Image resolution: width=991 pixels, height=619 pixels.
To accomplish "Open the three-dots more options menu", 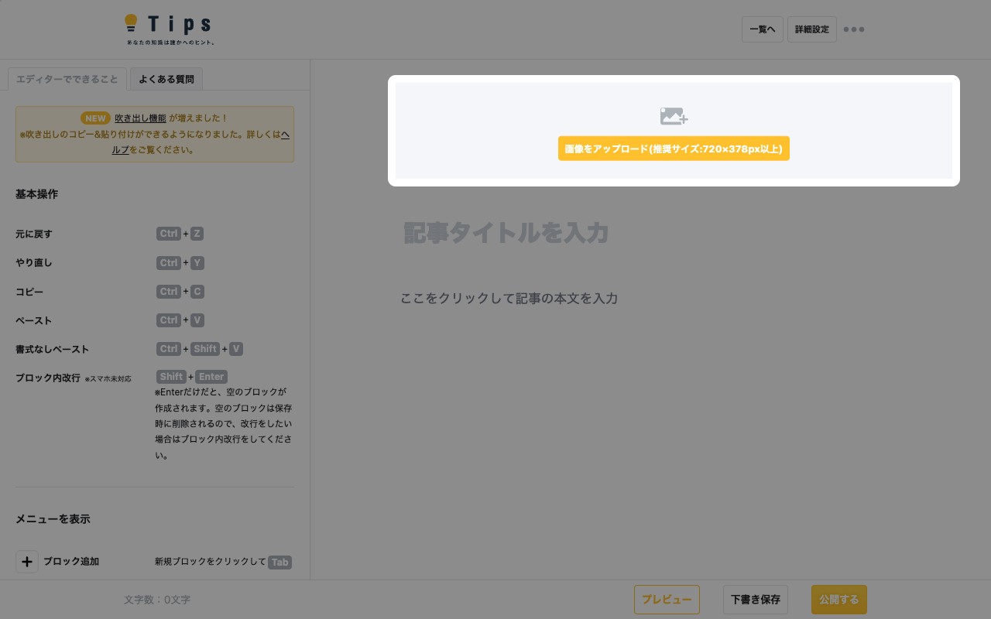I will (854, 29).
